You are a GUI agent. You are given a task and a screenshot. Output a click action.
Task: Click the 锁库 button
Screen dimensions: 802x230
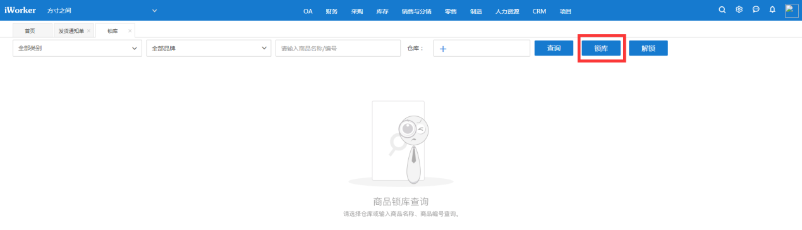[x=601, y=48]
